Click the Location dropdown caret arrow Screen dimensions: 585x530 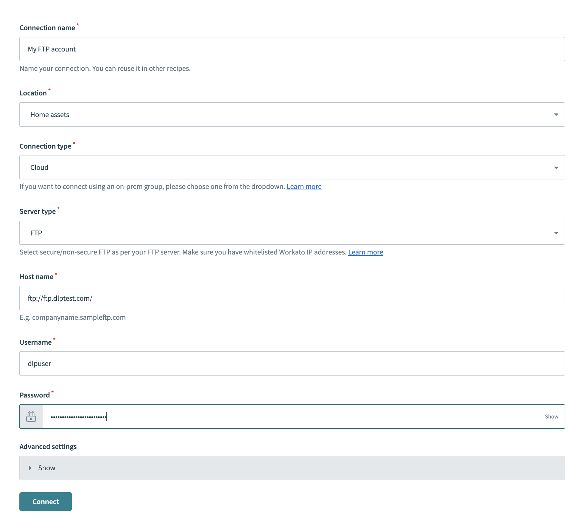(x=556, y=114)
